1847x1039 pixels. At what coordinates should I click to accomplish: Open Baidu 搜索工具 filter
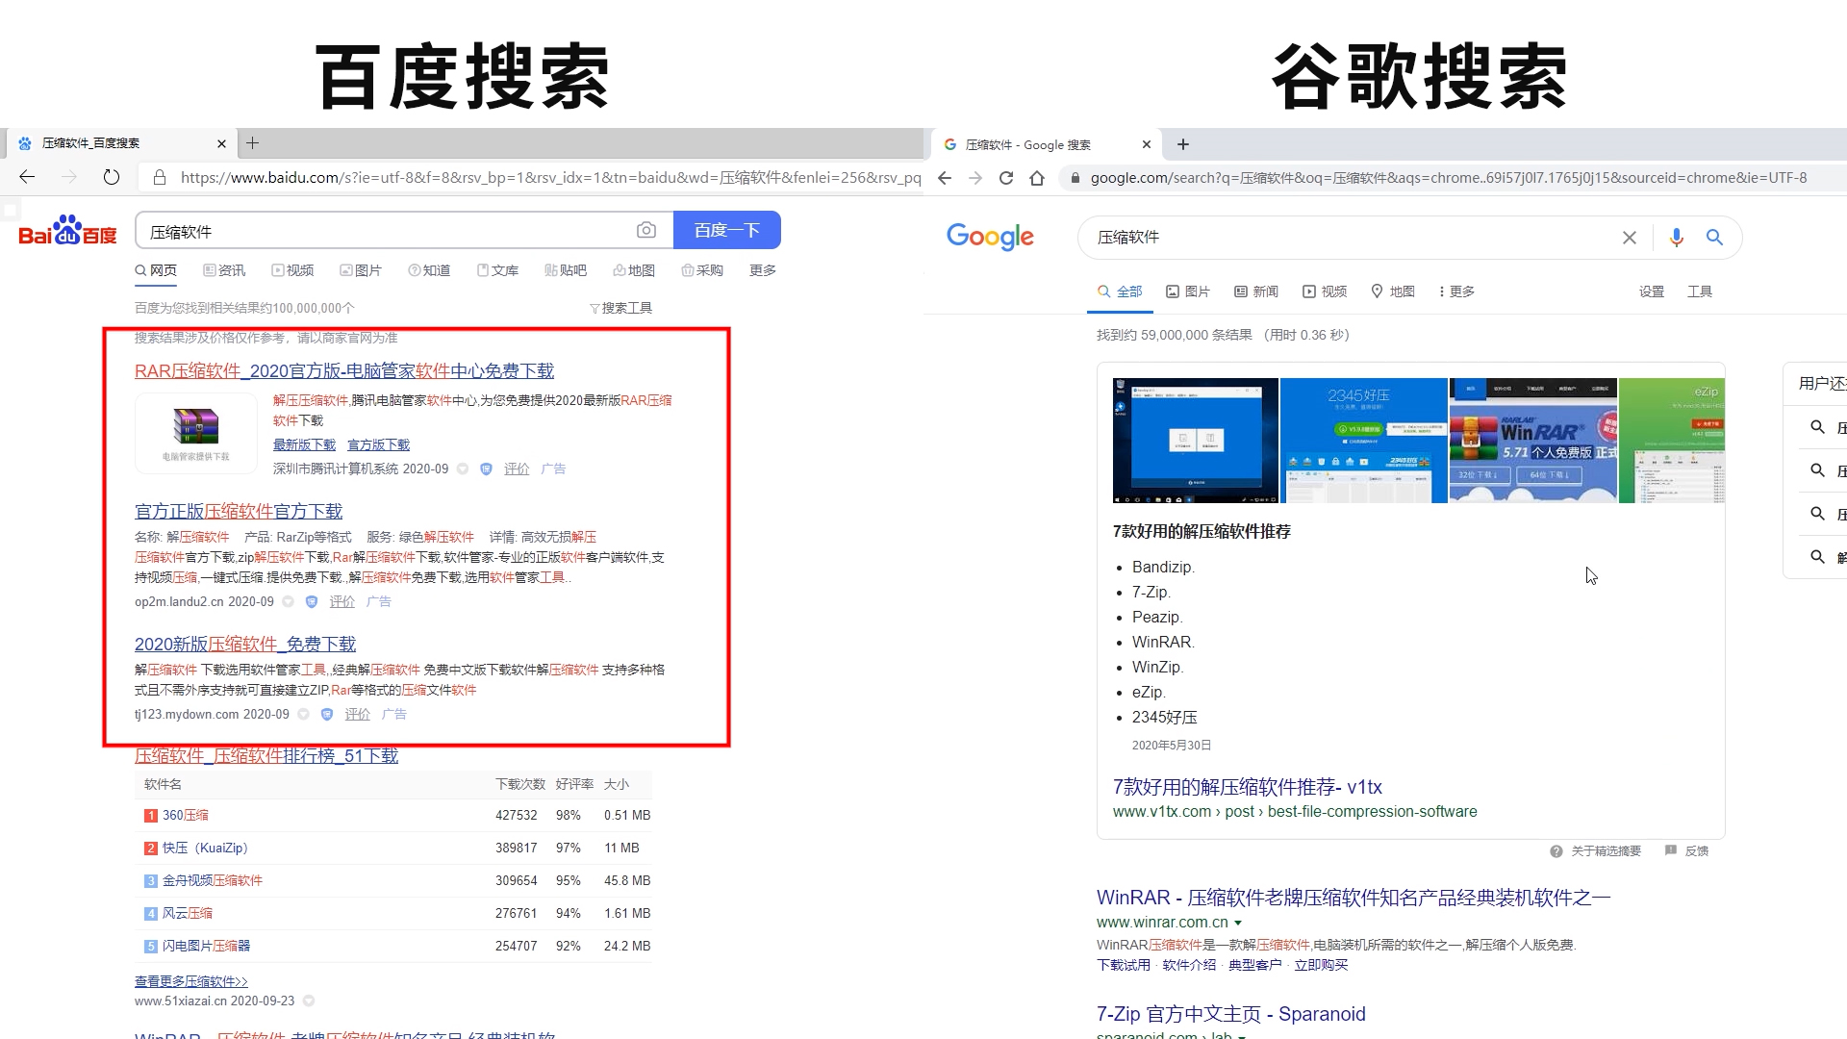click(x=621, y=308)
